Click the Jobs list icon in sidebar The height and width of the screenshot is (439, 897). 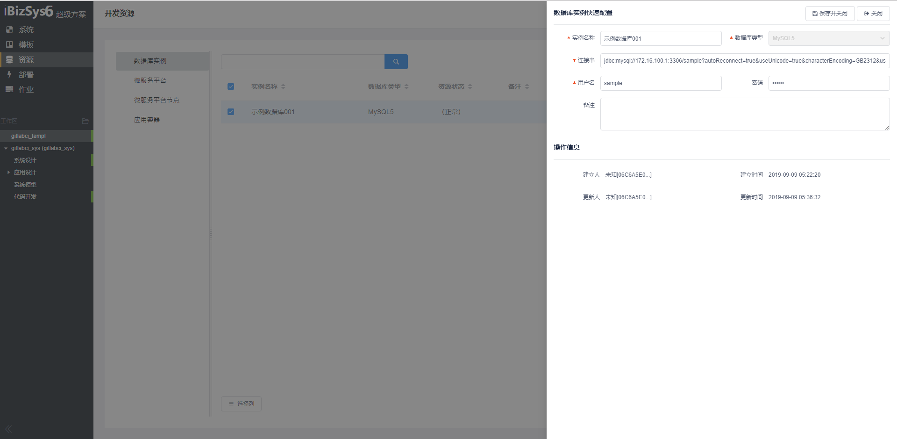9,89
